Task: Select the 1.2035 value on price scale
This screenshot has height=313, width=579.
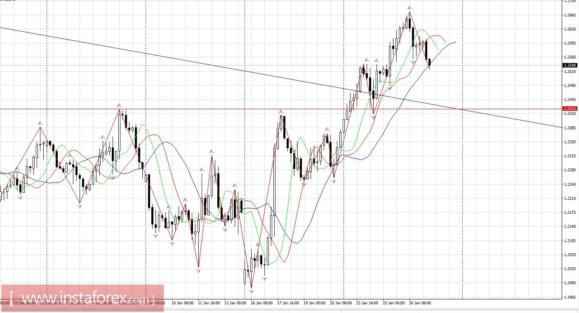Action: click(570, 269)
